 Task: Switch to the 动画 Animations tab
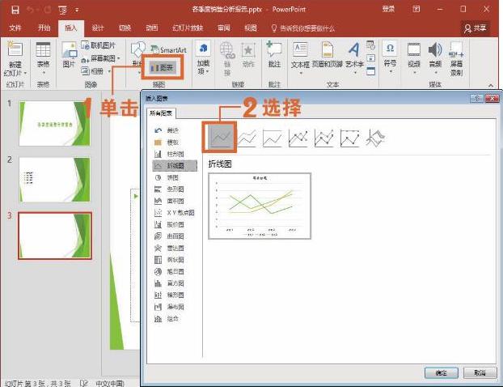(x=152, y=28)
